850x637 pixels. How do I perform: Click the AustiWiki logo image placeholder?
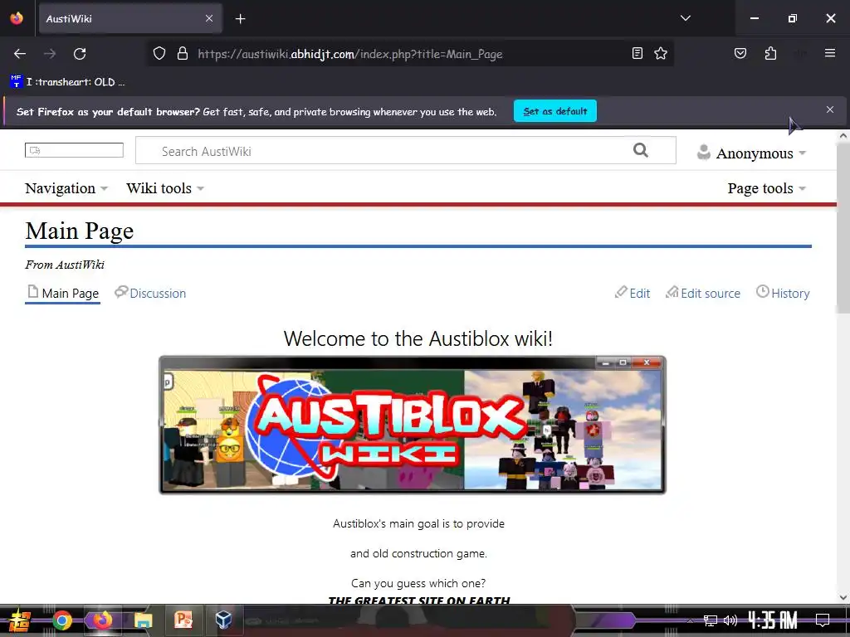(74, 150)
